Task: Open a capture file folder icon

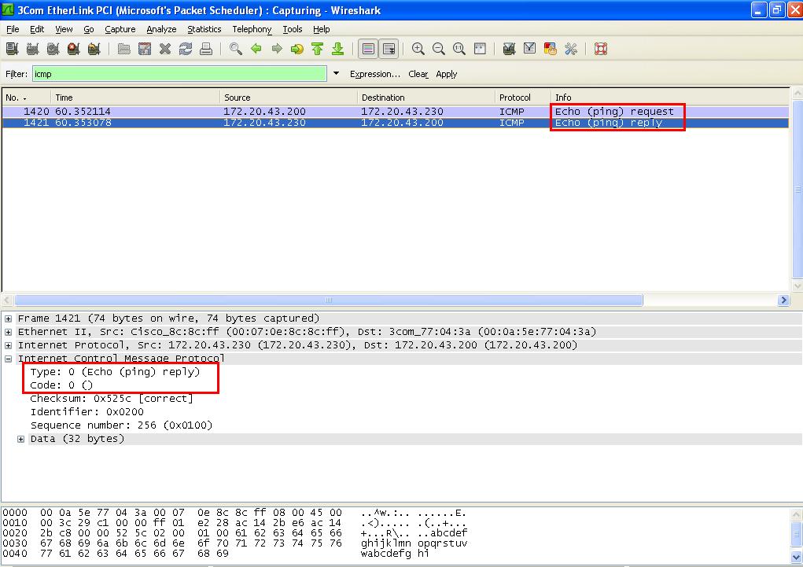Action: point(124,49)
